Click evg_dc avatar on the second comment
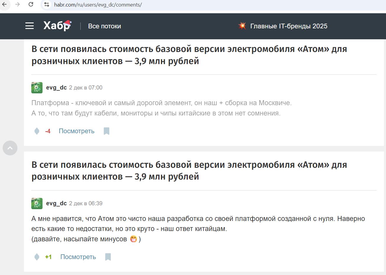The image size is (386, 275). [37, 203]
